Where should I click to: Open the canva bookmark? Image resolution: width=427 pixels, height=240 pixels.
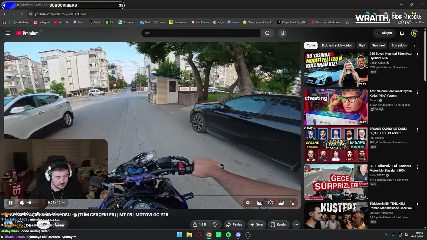pos(234,22)
